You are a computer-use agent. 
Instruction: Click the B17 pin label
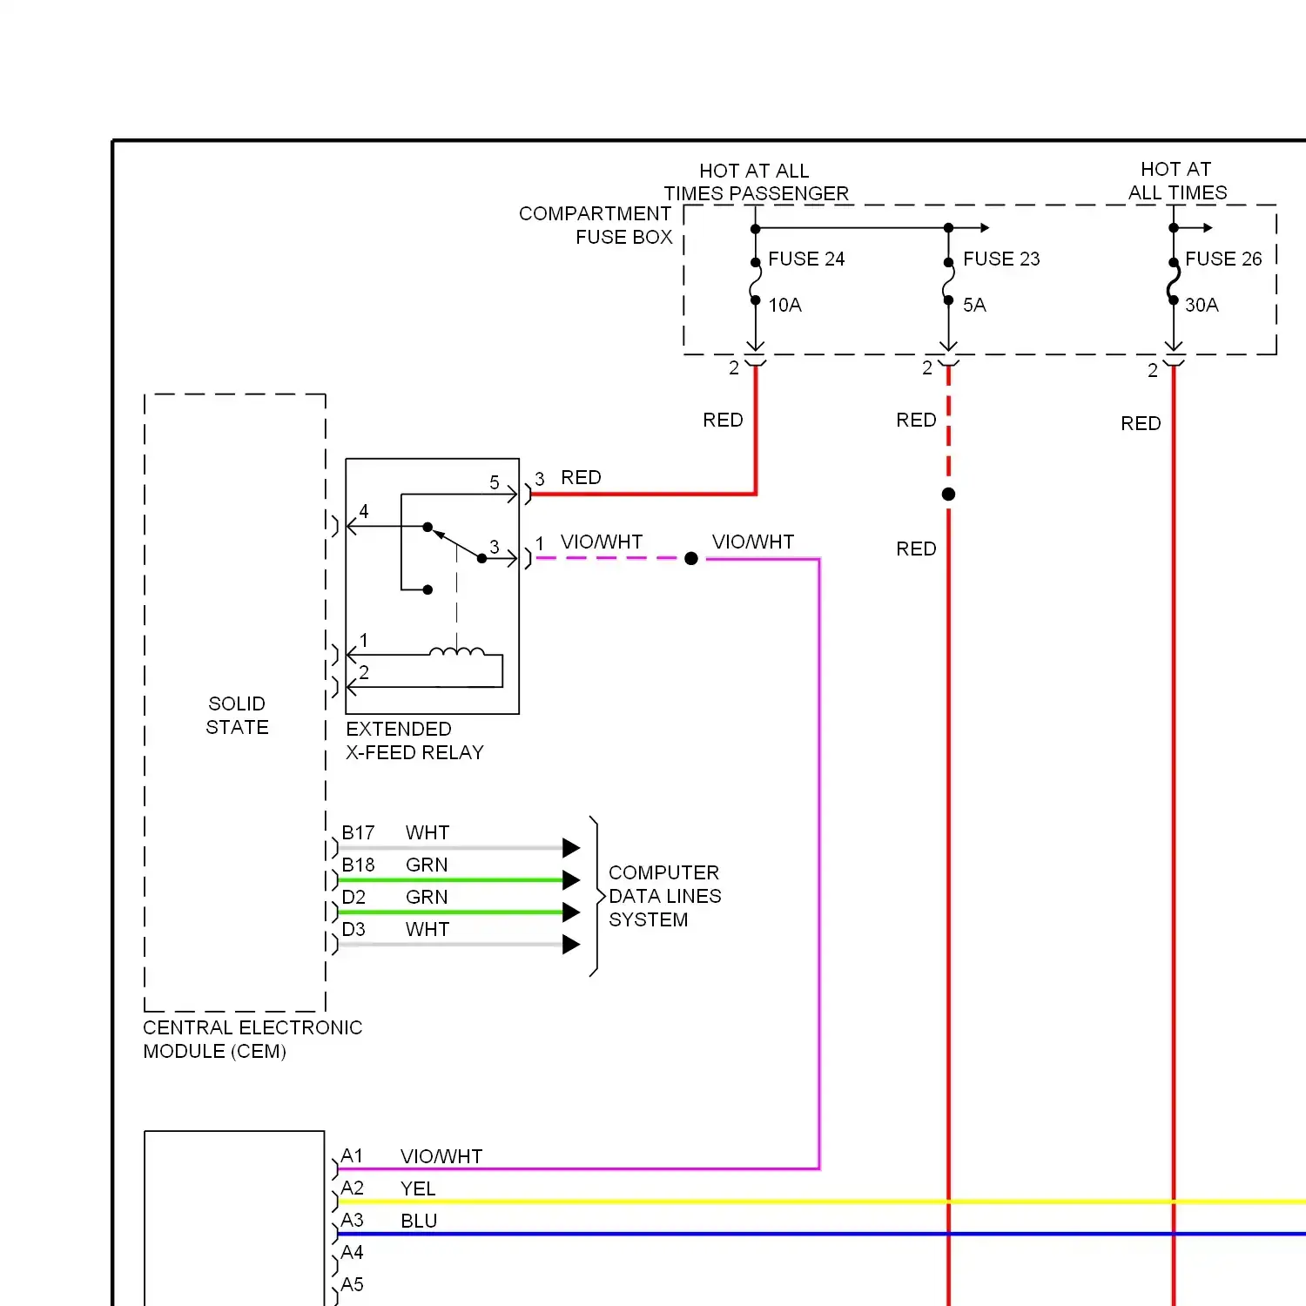tap(358, 833)
